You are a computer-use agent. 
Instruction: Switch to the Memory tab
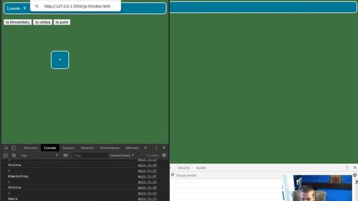[x=132, y=148]
